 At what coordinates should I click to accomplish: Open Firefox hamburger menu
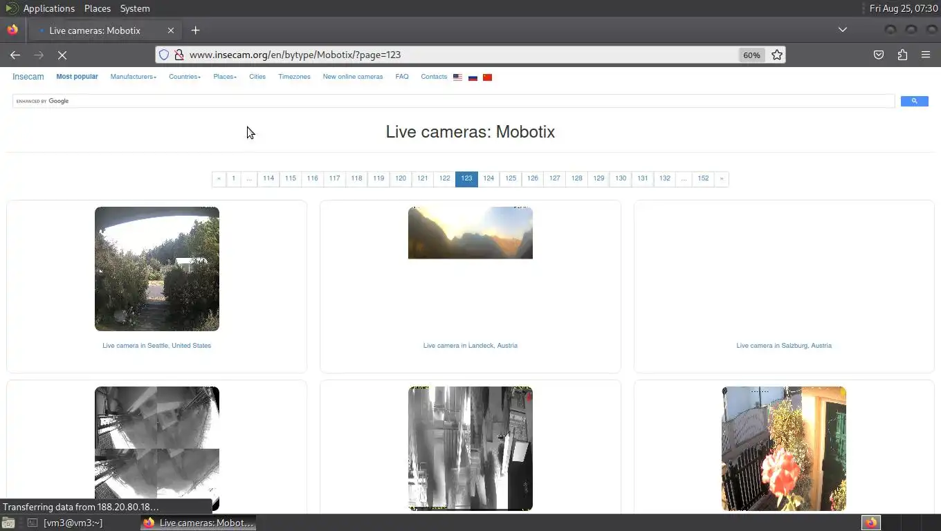[926, 55]
